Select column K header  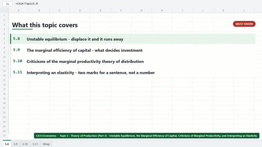click(223, 10)
